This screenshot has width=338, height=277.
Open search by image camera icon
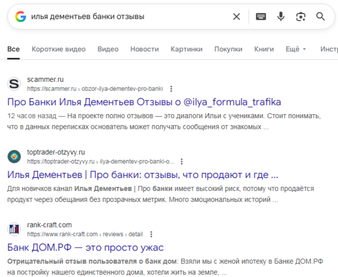[301, 16]
